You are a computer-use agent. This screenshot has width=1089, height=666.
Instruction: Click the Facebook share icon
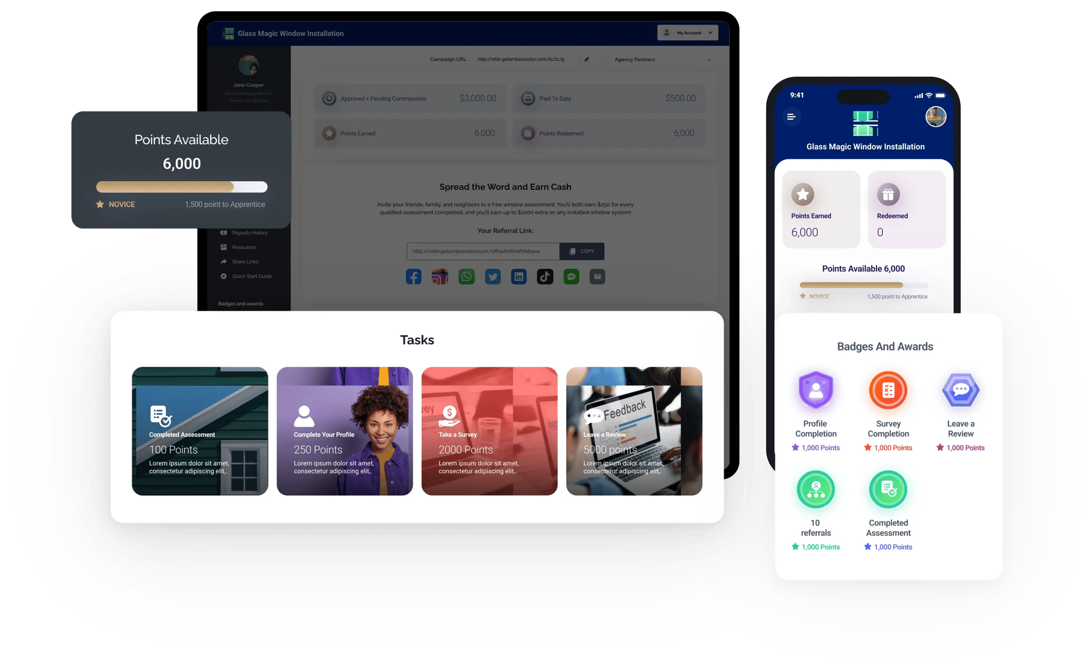[412, 277]
